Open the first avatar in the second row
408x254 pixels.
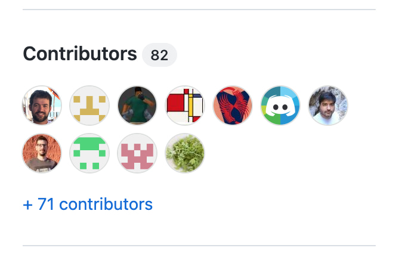[42, 153]
